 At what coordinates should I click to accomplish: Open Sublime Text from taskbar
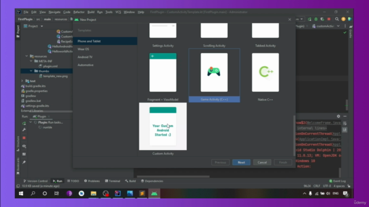coord(142,193)
